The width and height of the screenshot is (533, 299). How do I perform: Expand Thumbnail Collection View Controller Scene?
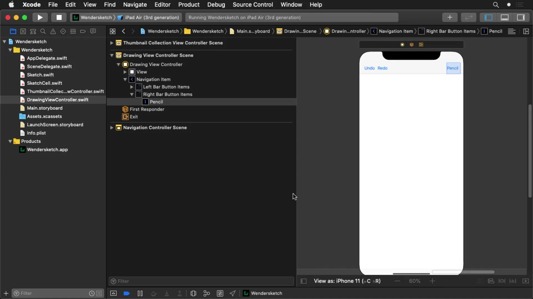tap(112, 43)
